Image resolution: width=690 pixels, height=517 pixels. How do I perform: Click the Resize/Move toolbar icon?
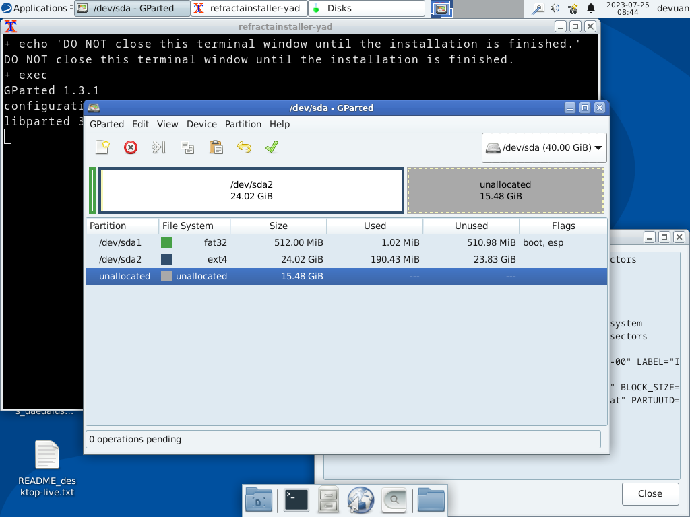point(158,147)
